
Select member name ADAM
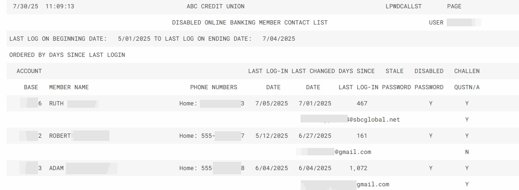click(x=56, y=168)
